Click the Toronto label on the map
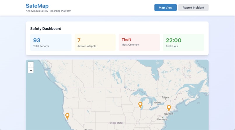The image size is (235, 130). [x=157, y=102]
